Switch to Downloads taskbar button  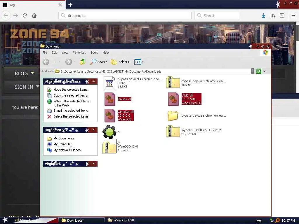coord(81,220)
